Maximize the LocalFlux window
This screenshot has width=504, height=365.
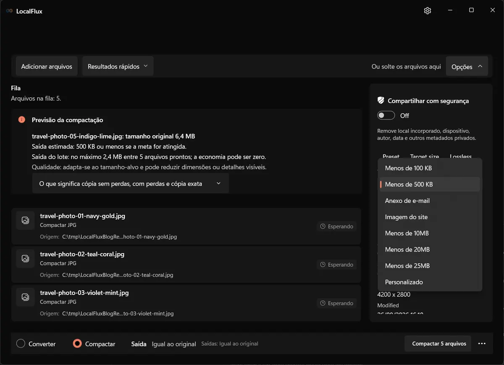[471, 11]
